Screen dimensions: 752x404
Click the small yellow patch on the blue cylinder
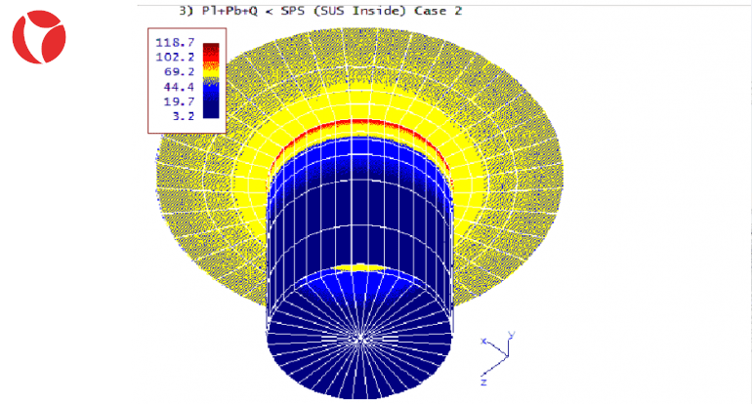362,266
